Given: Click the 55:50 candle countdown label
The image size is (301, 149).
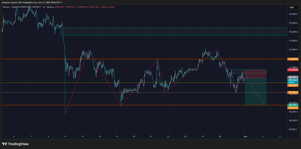Looking at the screenshot, I should [x=291, y=82].
